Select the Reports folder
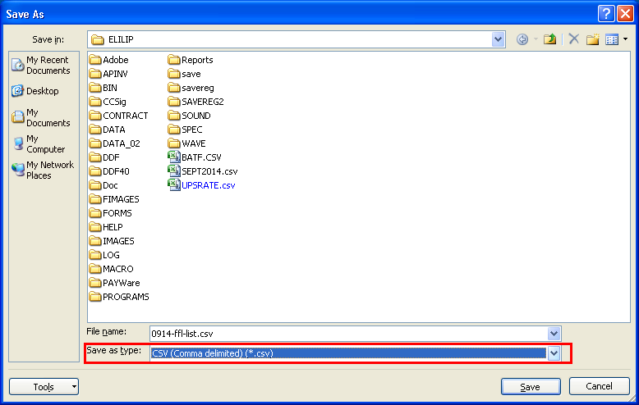Screen dimensions: 639x405 [191, 60]
